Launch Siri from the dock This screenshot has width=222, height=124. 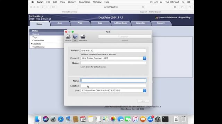click(46, 119)
